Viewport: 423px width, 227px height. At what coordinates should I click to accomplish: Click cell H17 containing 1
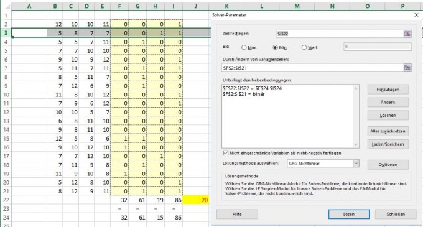tap(156, 156)
